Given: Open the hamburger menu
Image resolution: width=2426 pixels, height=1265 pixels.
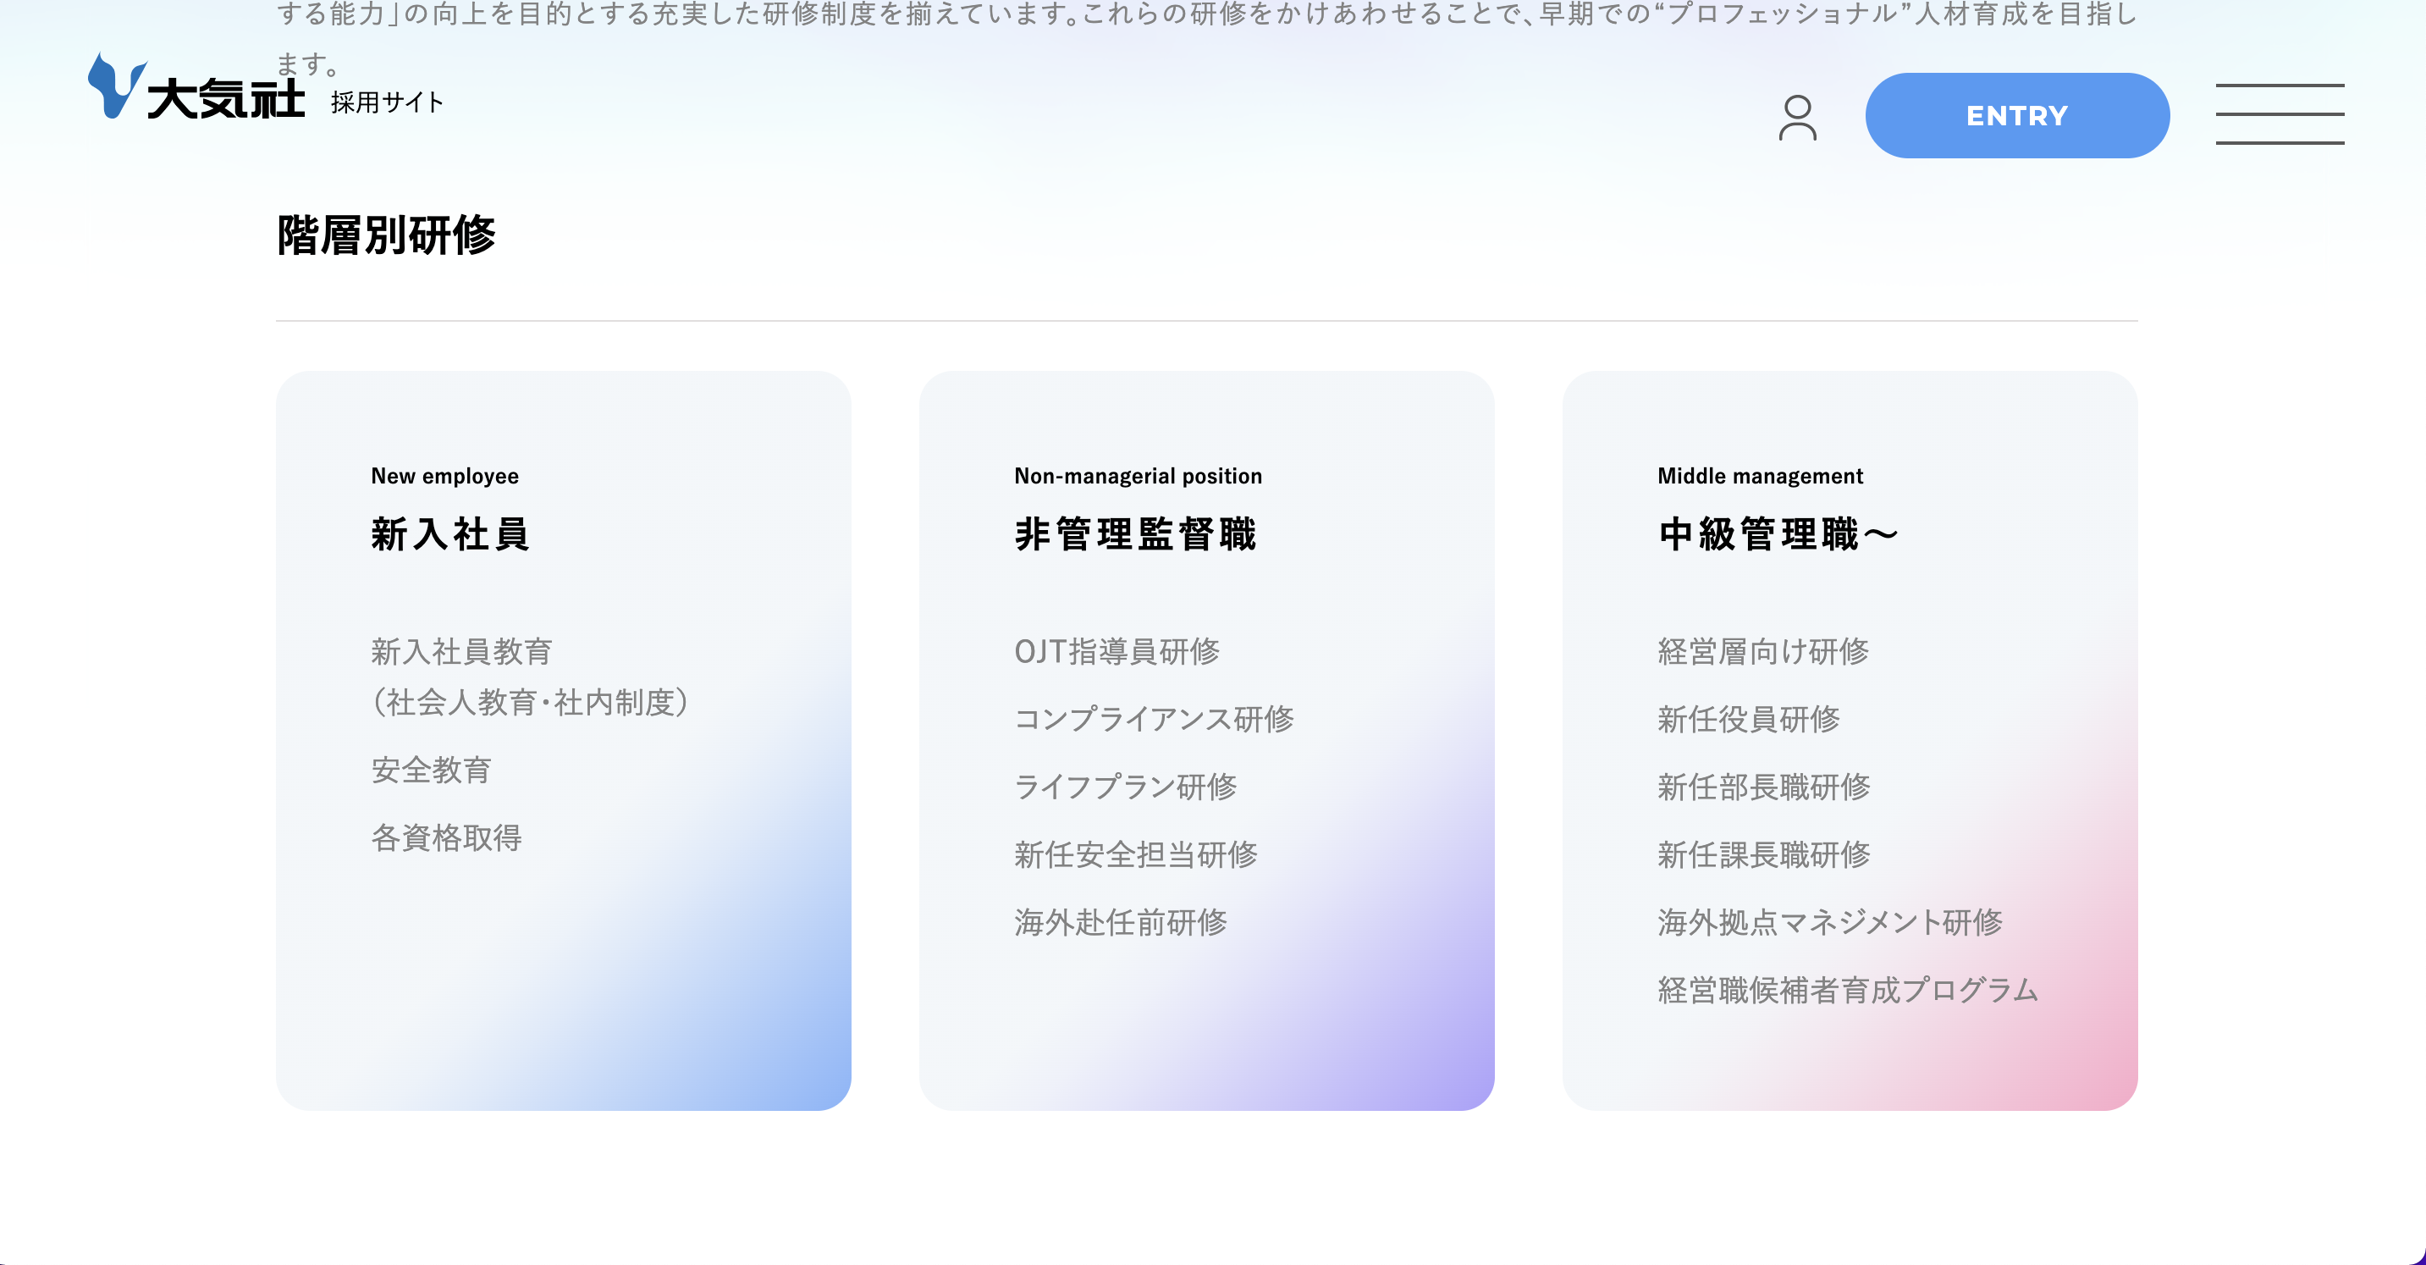Looking at the screenshot, I should [2279, 114].
